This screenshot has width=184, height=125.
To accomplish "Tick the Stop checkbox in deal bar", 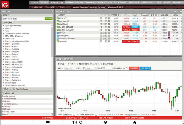I will pos(84,68).
